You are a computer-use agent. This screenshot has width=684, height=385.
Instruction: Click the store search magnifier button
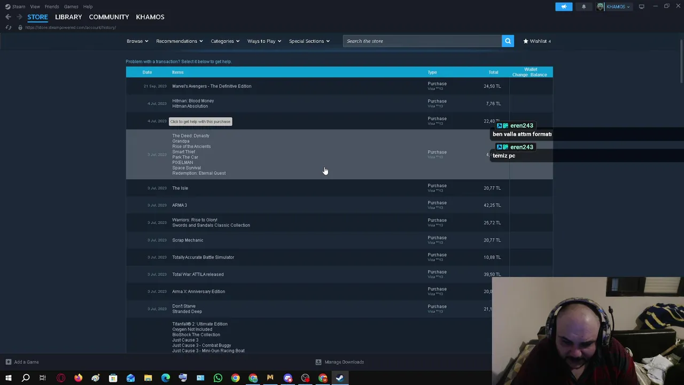pyautogui.click(x=508, y=41)
